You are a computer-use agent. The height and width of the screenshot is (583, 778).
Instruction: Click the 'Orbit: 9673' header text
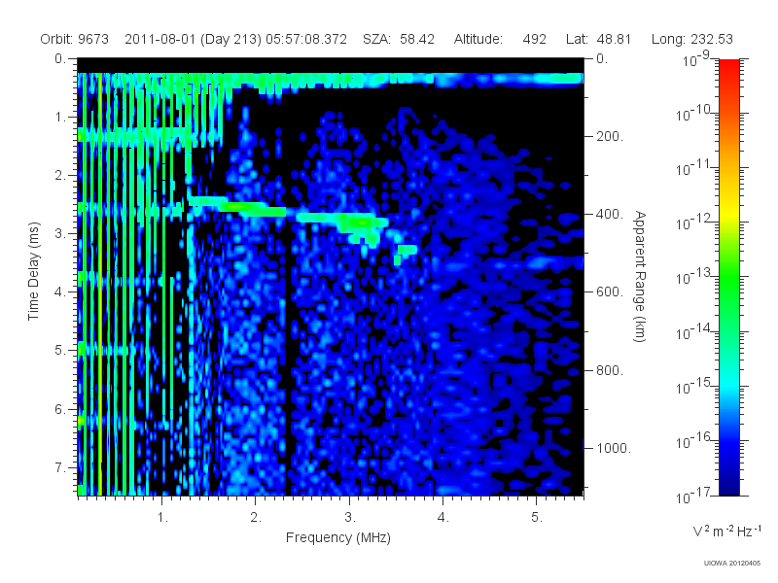(x=75, y=39)
